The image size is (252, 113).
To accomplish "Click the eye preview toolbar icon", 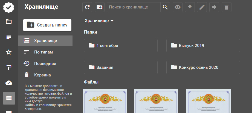I will 177,7.
